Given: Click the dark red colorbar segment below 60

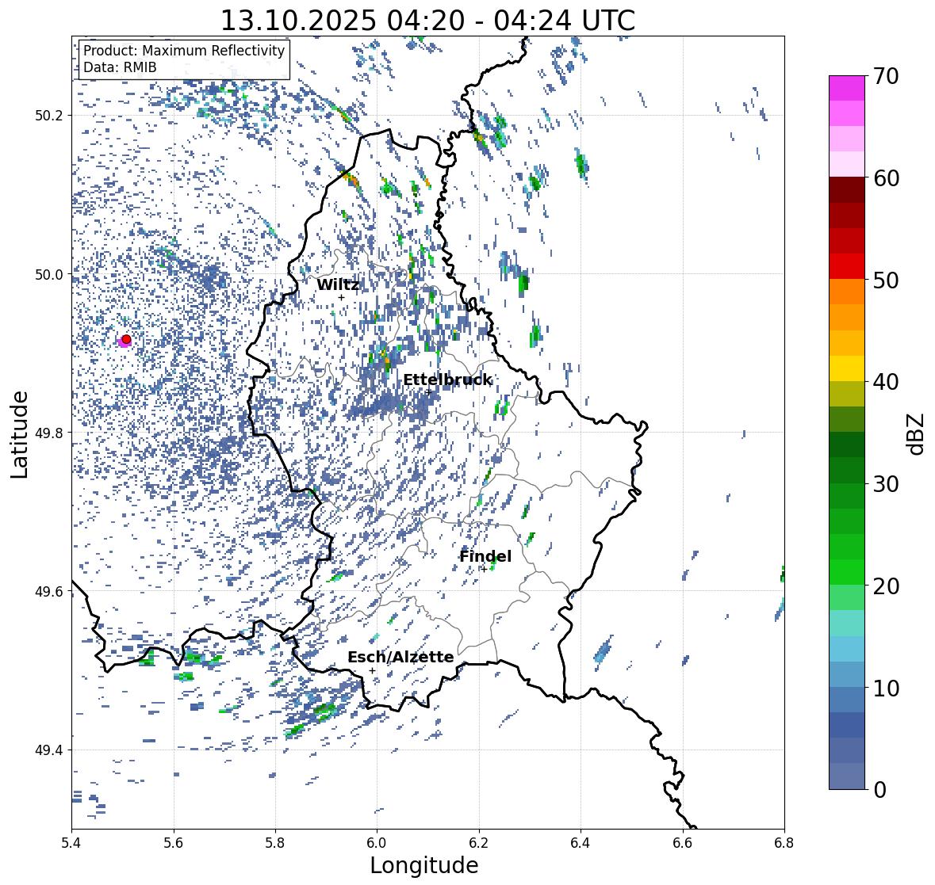Looking at the screenshot, I should coord(847,190).
